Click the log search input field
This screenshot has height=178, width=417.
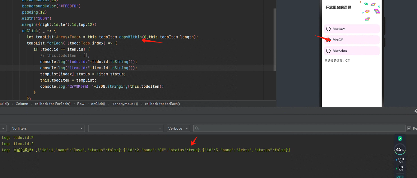coord(299,128)
